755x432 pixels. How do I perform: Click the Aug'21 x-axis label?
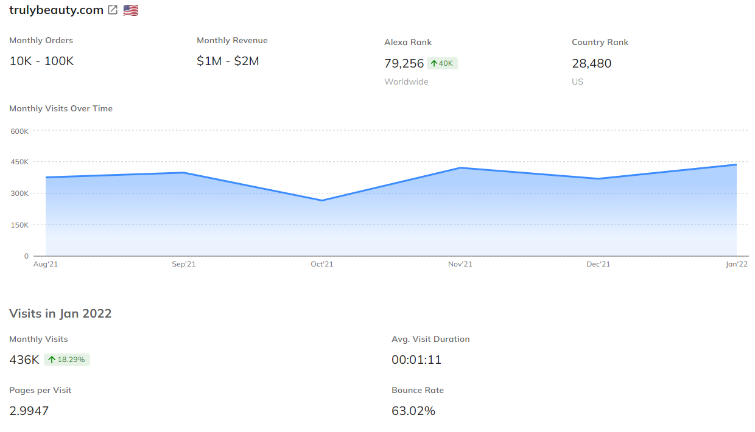pyautogui.click(x=46, y=264)
